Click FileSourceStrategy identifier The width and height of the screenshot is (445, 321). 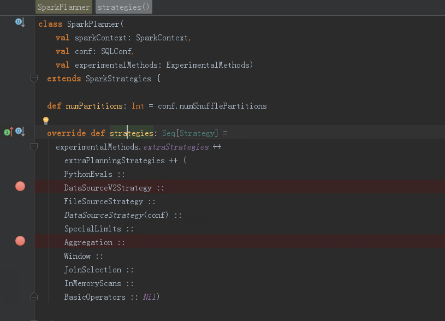[x=104, y=201]
